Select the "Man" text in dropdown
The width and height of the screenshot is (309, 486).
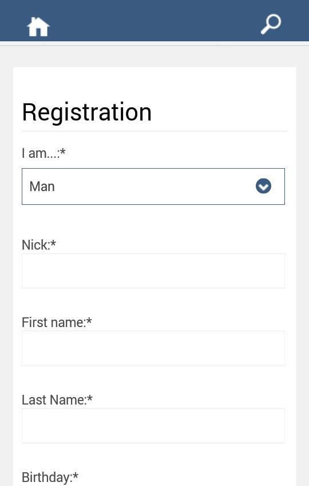click(42, 186)
